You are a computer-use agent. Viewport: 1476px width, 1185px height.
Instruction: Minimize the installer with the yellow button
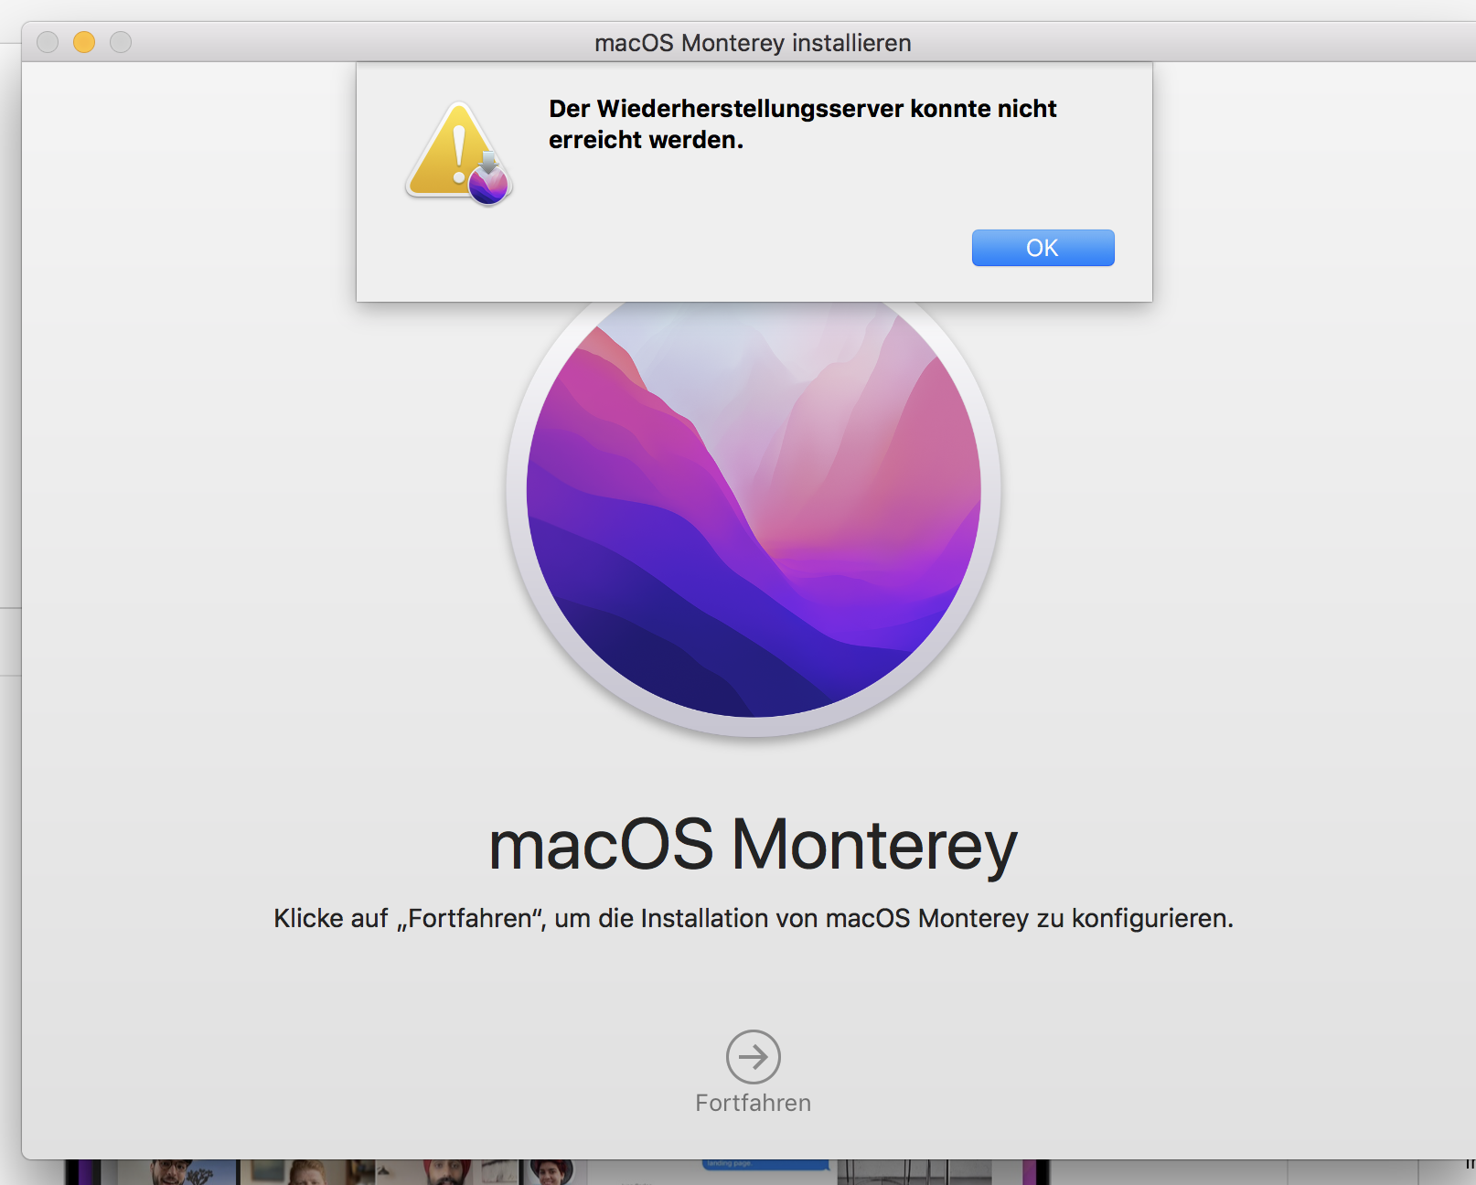click(84, 42)
